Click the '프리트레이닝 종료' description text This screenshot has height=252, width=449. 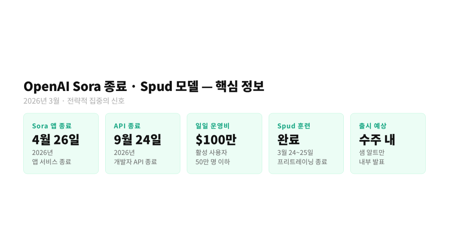(x=302, y=161)
